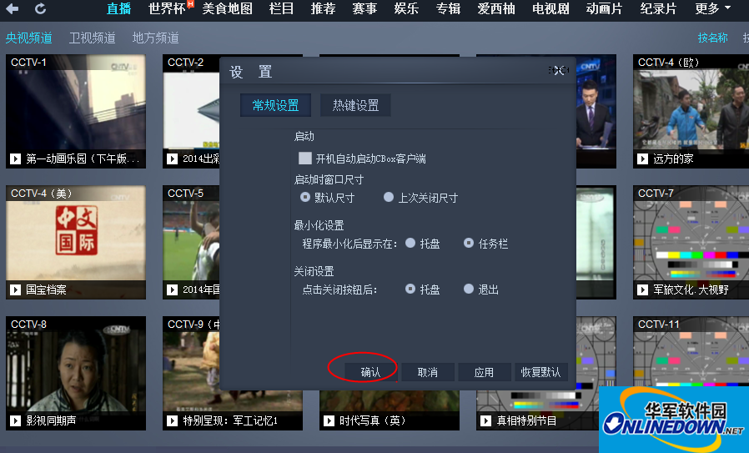Viewport: 749px width, 453px height.
Task: Expand the 更多 dropdown menu
Action: pyautogui.click(x=712, y=9)
